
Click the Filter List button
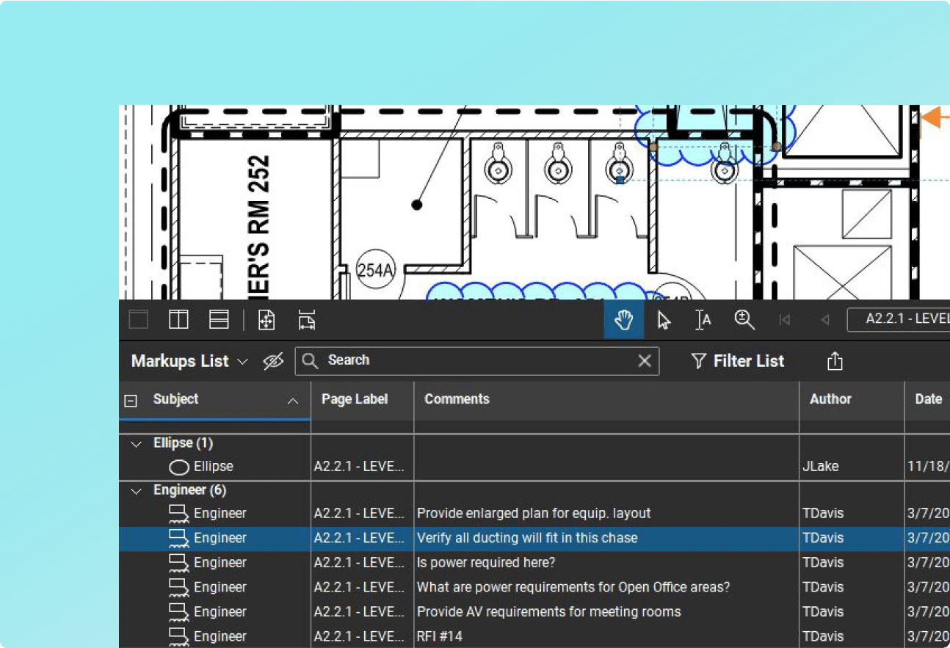coord(738,361)
